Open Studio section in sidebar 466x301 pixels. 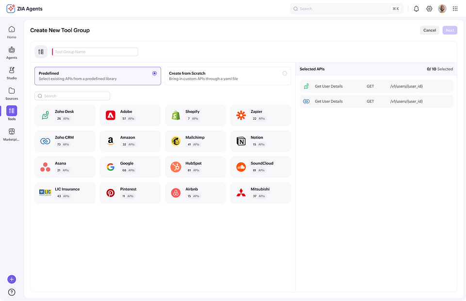coord(12,73)
